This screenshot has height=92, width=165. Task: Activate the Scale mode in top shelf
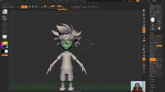[32, 7]
